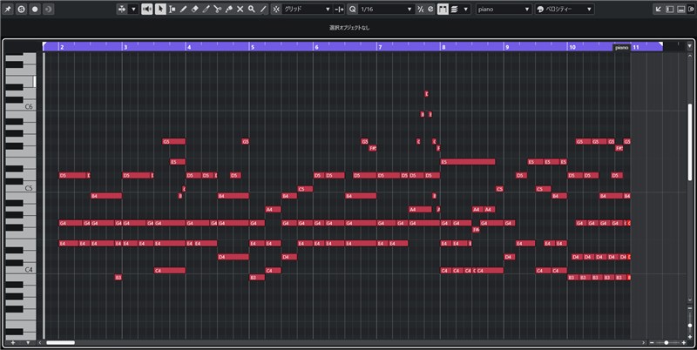Click the plus button below the keyboard
The width and height of the screenshot is (697, 350).
(x=12, y=342)
